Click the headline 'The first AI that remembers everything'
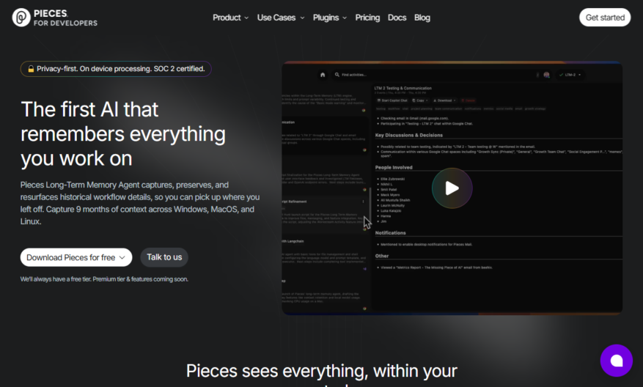 (123, 134)
